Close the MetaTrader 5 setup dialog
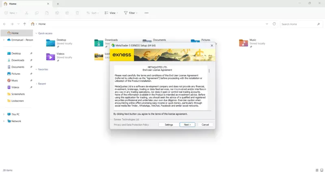The image size is (325, 172). 212,46
